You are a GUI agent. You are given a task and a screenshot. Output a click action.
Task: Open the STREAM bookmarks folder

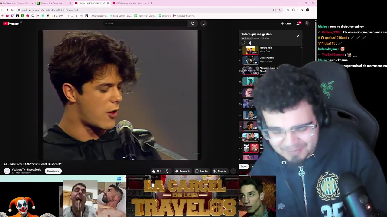[x=57, y=16]
